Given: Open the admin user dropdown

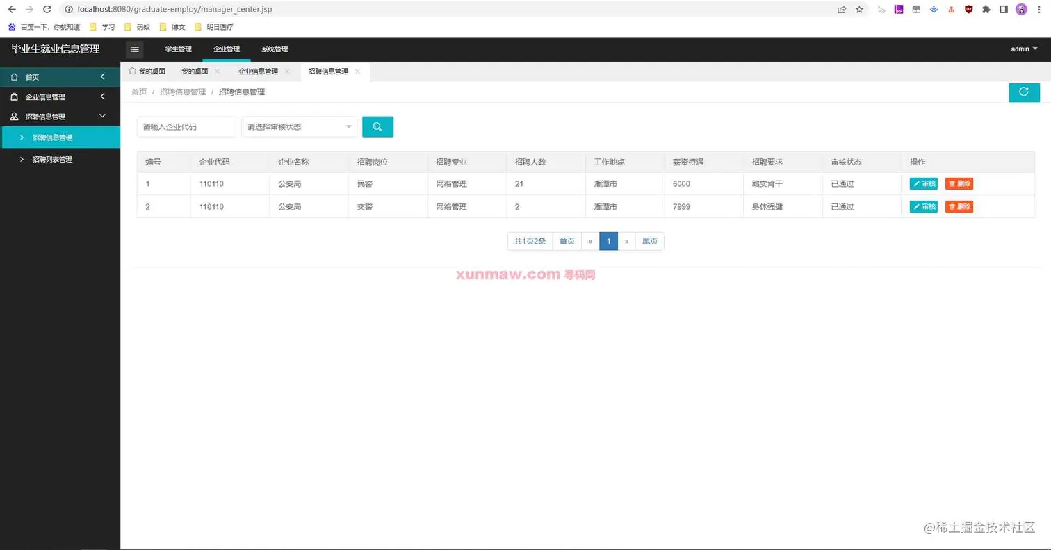Looking at the screenshot, I should pyautogui.click(x=1025, y=49).
